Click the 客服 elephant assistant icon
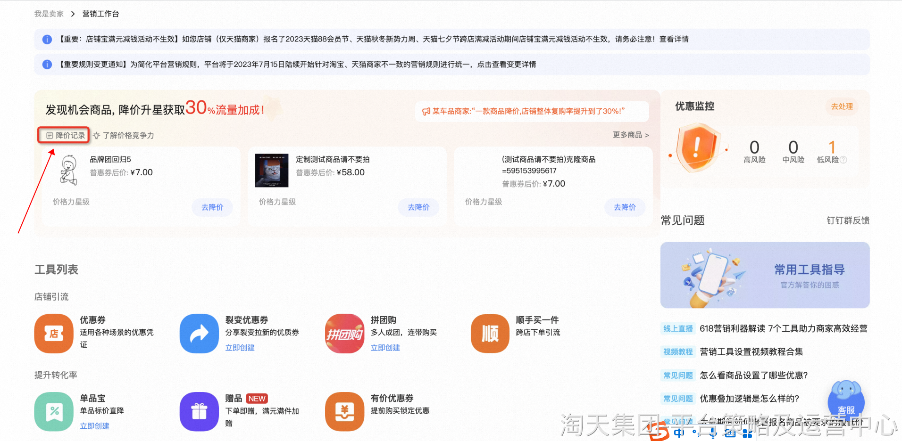Image resolution: width=902 pixels, height=441 pixels. (846, 400)
